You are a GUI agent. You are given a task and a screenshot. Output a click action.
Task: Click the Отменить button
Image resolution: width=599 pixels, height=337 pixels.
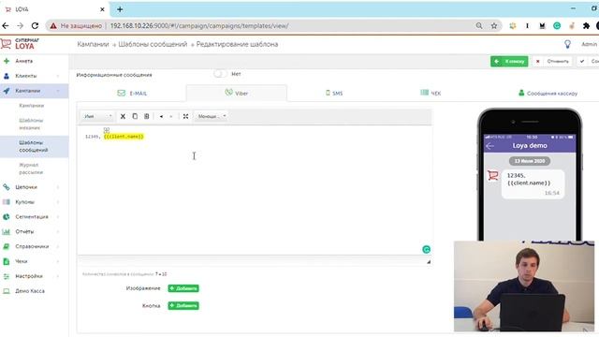pyautogui.click(x=553, y=61)
